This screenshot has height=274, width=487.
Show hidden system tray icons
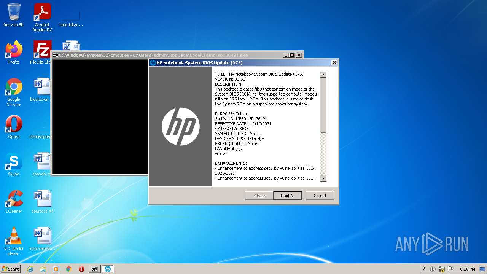pos(425,269)
